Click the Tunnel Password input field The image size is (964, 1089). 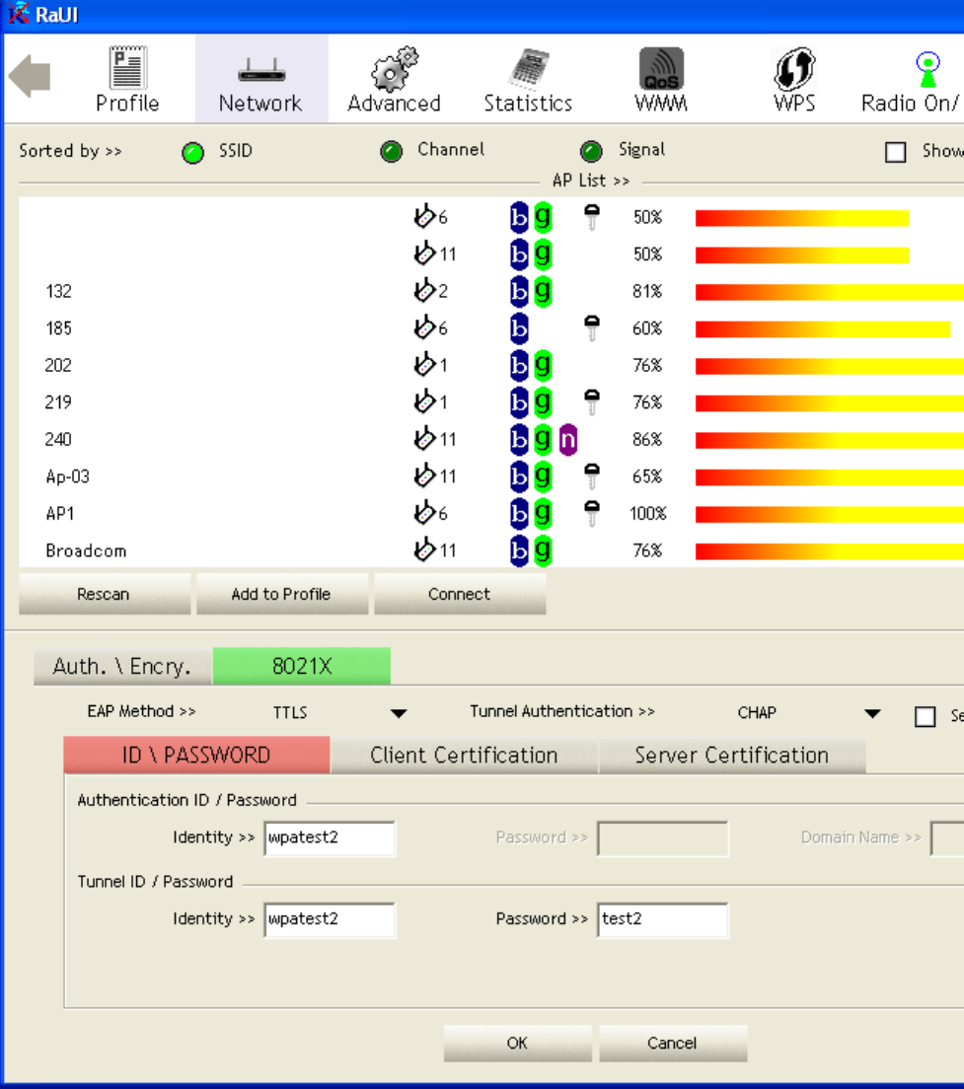[x=662, y=919]
